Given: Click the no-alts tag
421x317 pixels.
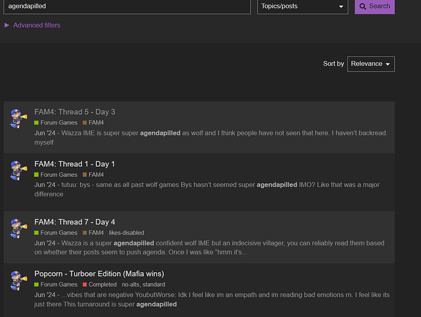Looking at the screenshot, I should pos(132,285).
